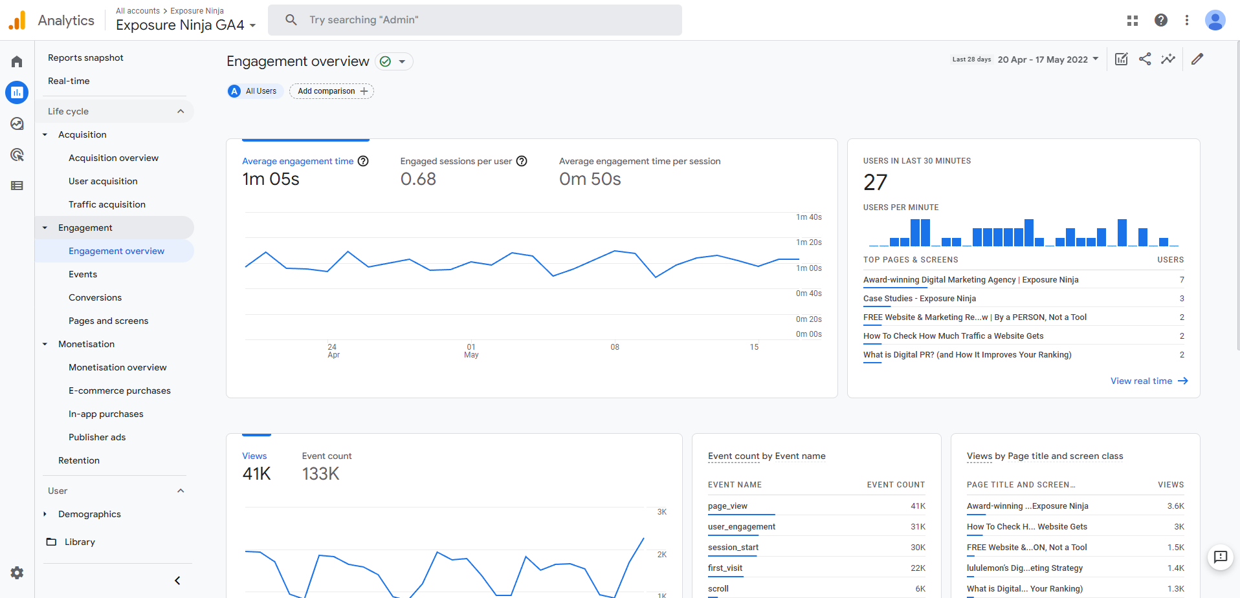This screenshot has height=598, width=1240.
Task: Open the Configure icon in left rail
Action: point(17,186)
